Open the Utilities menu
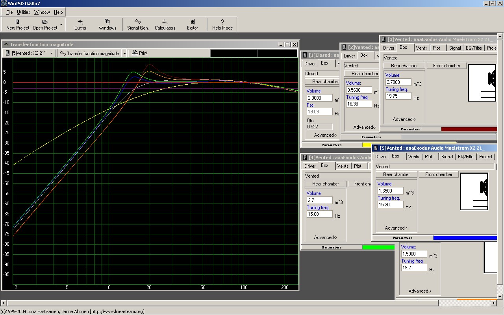Image resolution: width=504 pixels, height=315 pixels. 23,12
